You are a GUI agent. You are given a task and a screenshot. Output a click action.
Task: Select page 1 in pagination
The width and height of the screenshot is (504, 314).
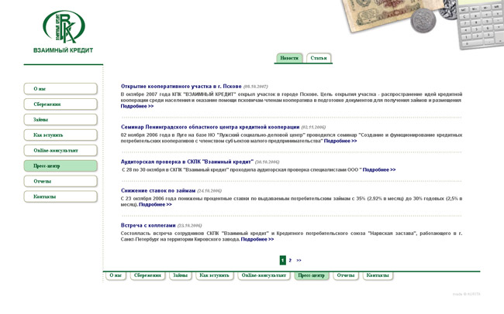pyautogui.click(x=282, y=260)
